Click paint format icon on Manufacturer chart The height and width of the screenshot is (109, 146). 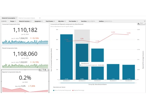click(x=138, y=24)
